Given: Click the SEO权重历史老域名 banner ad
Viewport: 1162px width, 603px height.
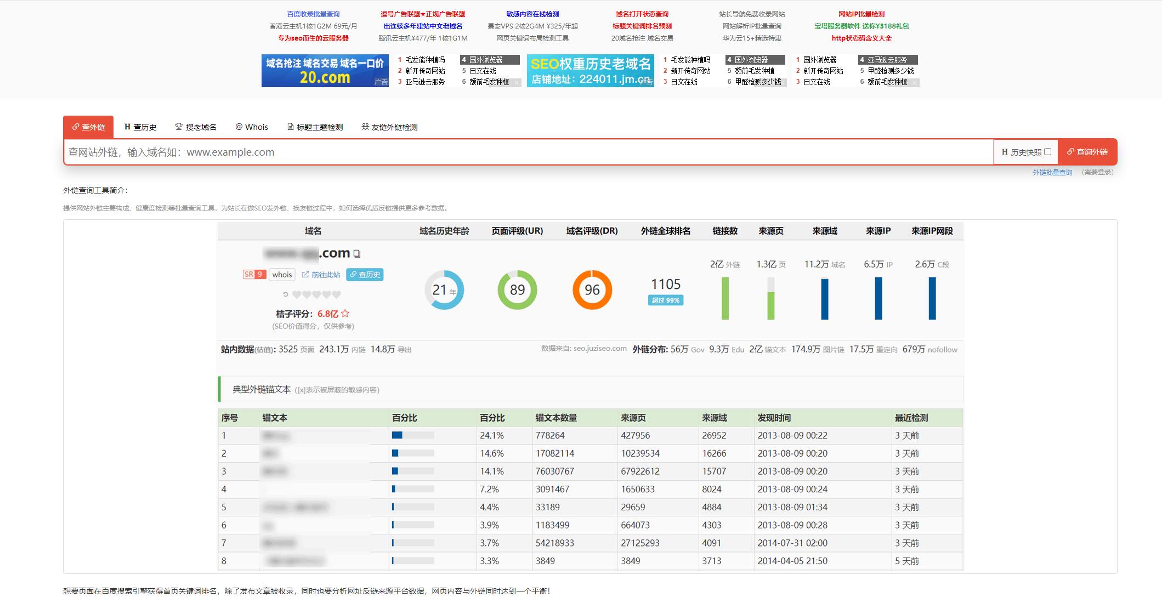Looking at the screenshot, I should pyautogui.click(x=591, y=71).
